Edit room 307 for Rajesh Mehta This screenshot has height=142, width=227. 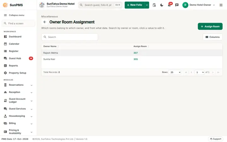pos(136,53)
